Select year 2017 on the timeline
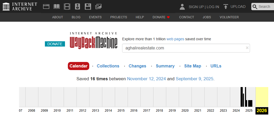Viewport: 274px width, 120px height. (x=147, y=111)
